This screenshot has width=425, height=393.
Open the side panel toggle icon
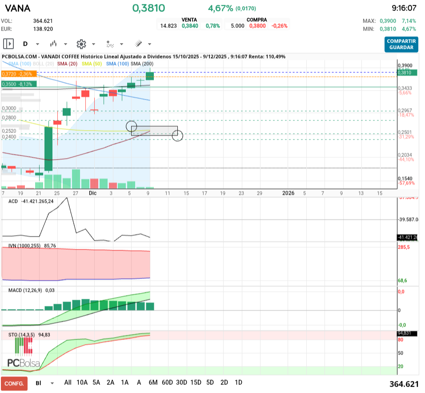[8, 44]
